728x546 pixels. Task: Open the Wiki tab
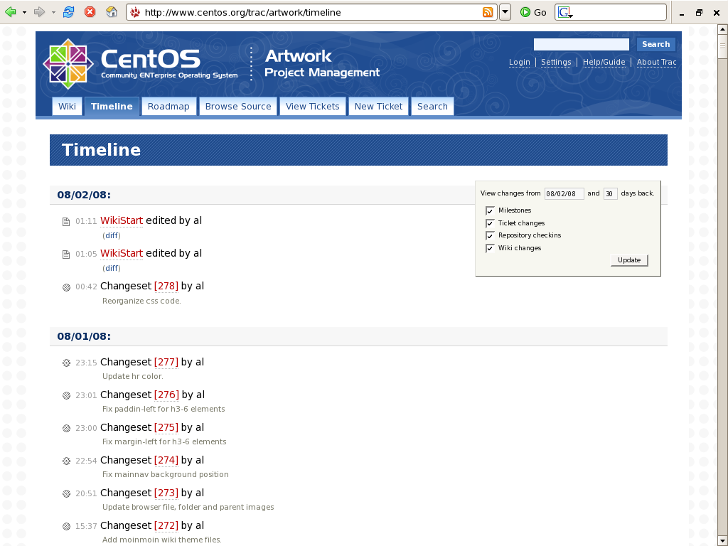click(x=68, y=107)
